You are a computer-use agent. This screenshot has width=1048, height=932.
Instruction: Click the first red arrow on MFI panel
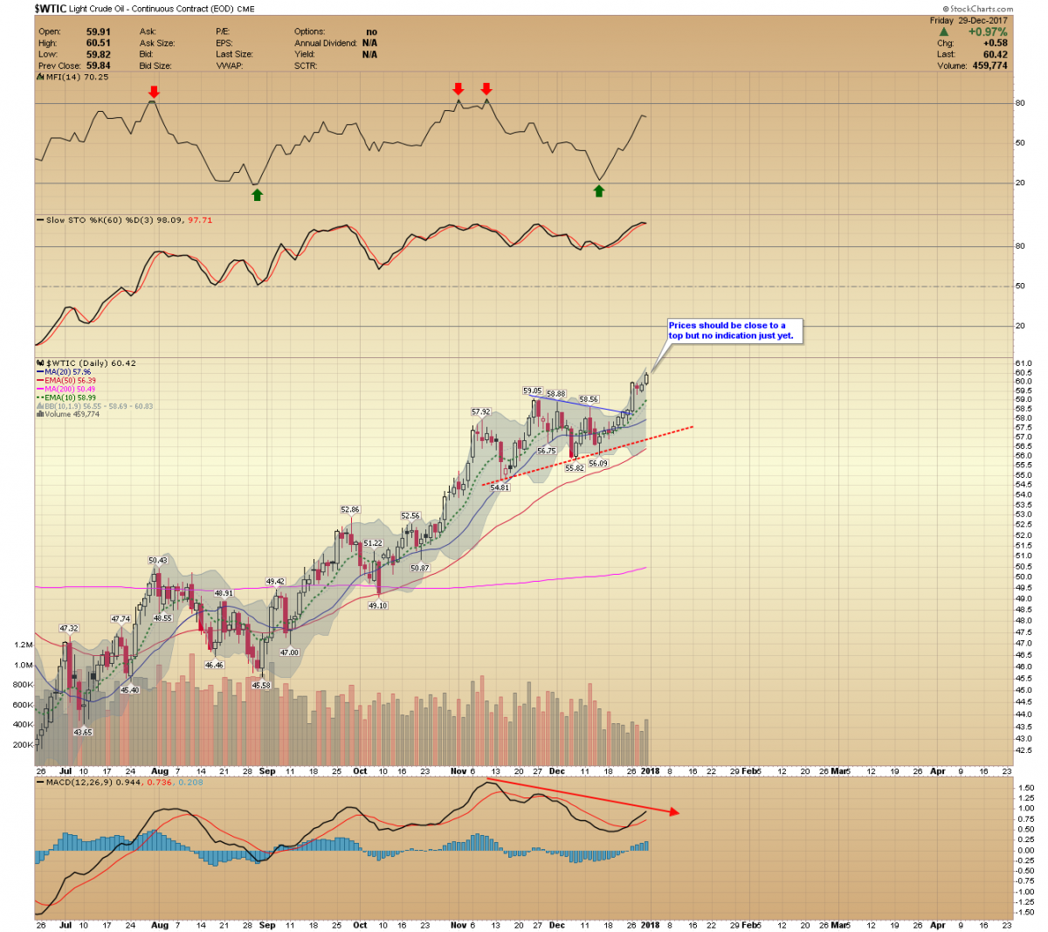point(154,91)
